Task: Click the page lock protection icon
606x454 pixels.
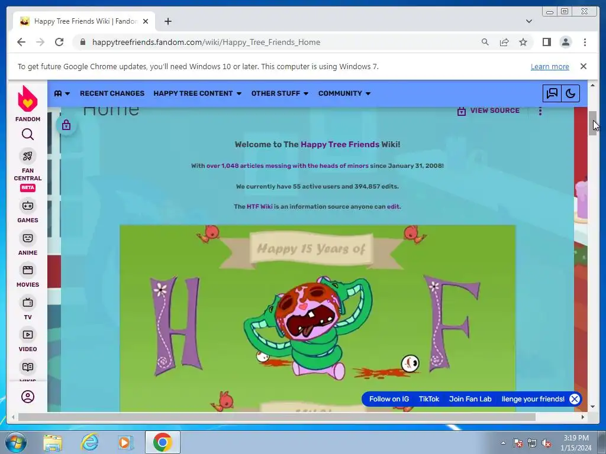Action: click(66, 125)
